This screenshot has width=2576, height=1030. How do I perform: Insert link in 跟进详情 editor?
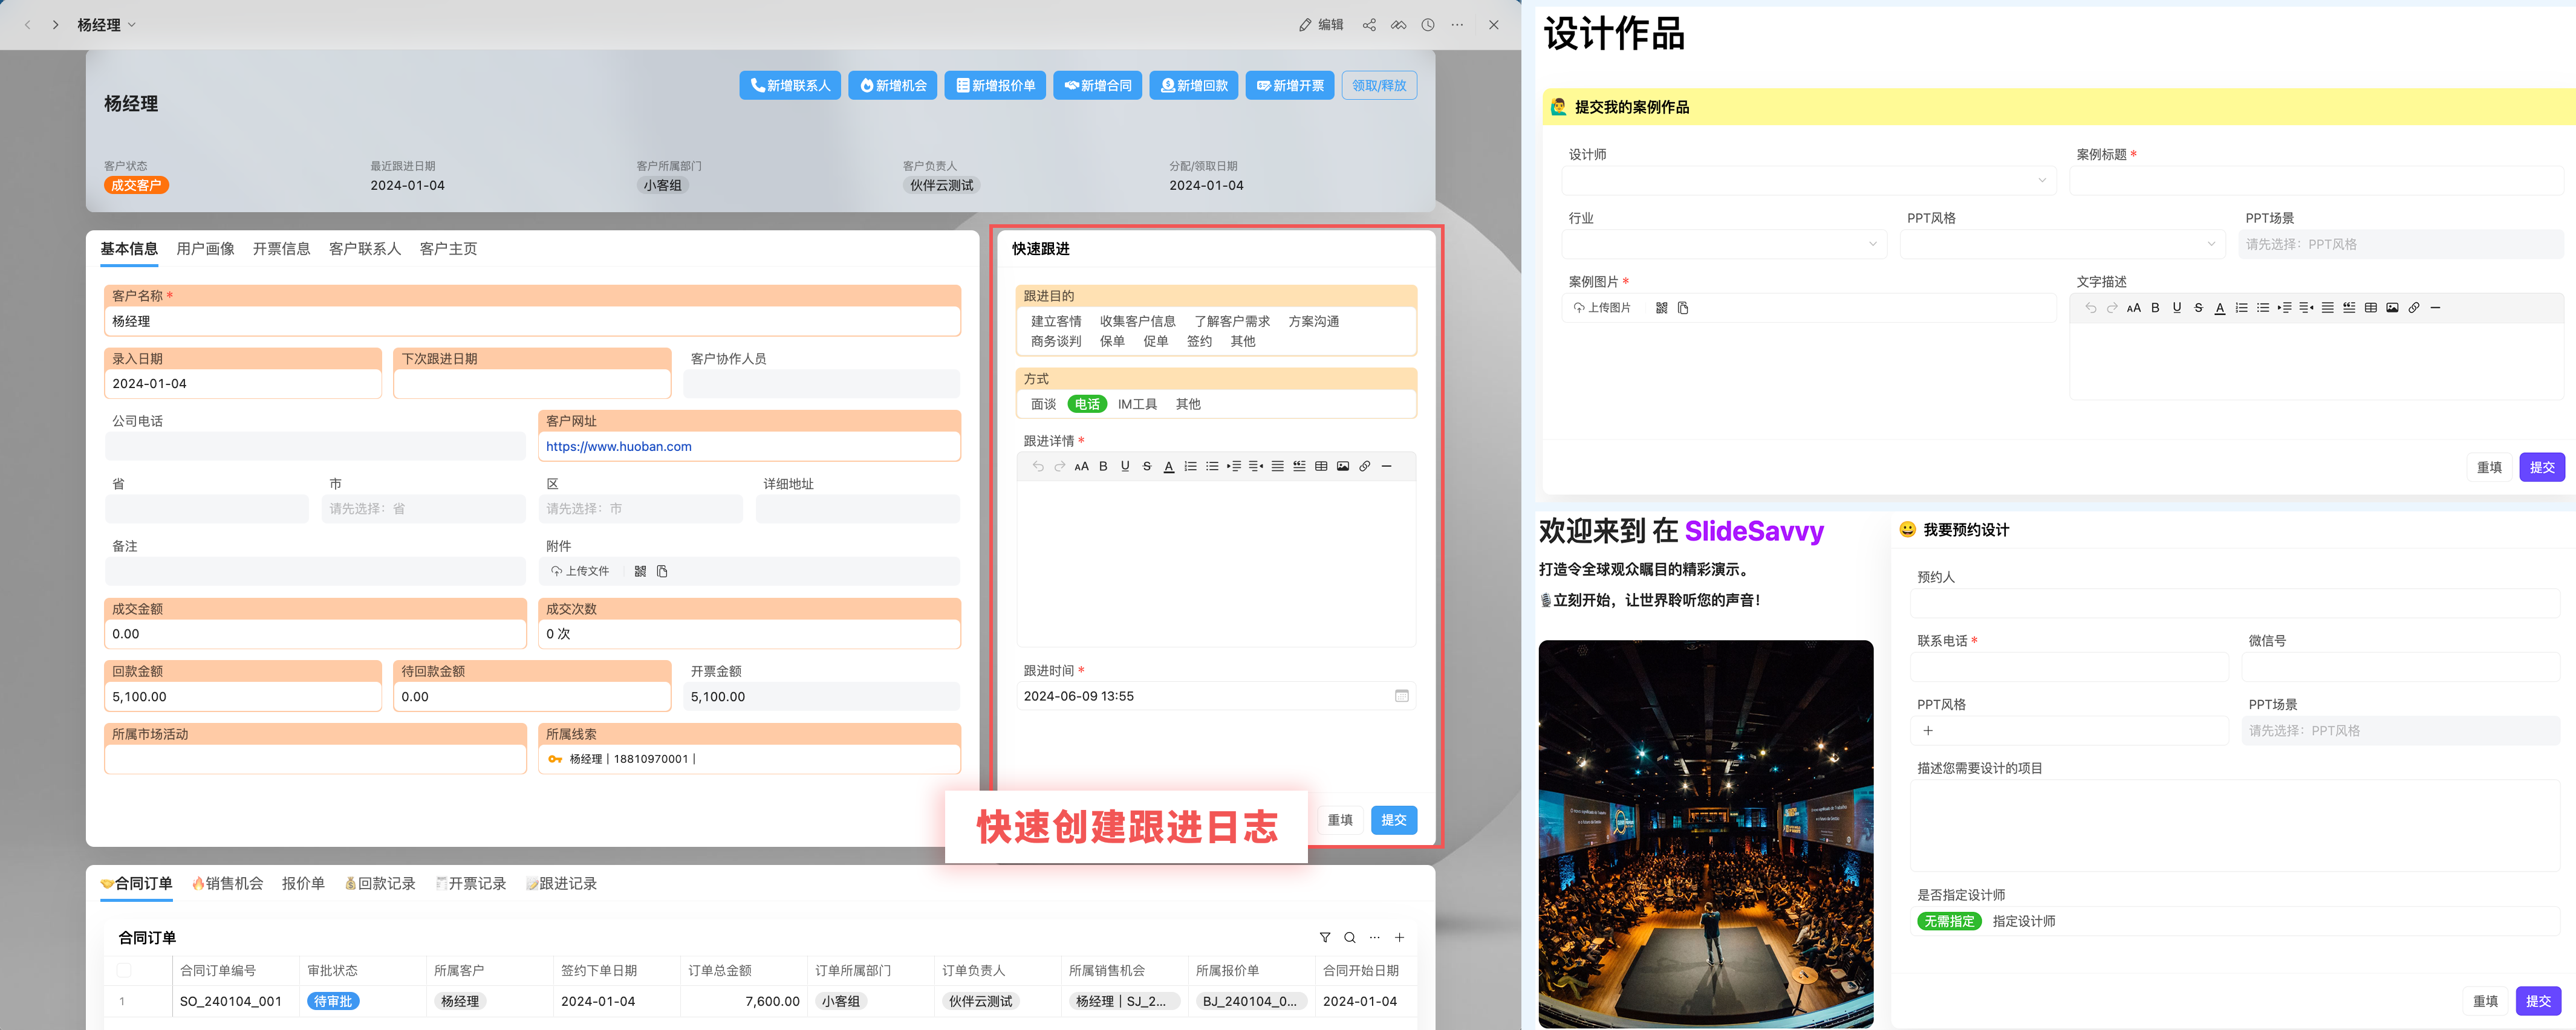[1365, 466]
